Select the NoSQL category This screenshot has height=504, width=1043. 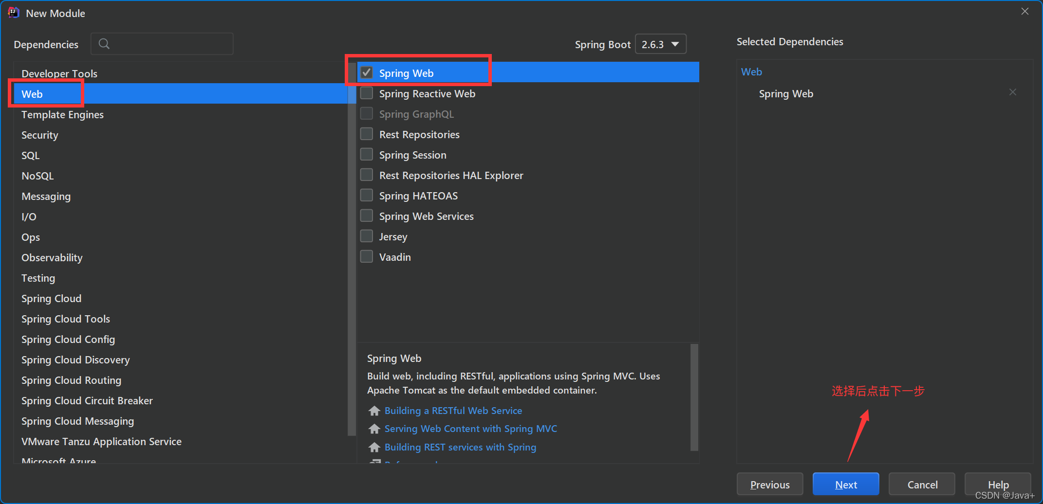(x=181, y=176)
